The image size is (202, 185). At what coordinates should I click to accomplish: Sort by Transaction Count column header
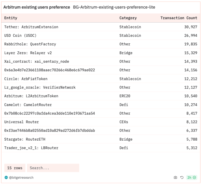tap(178, 18)
